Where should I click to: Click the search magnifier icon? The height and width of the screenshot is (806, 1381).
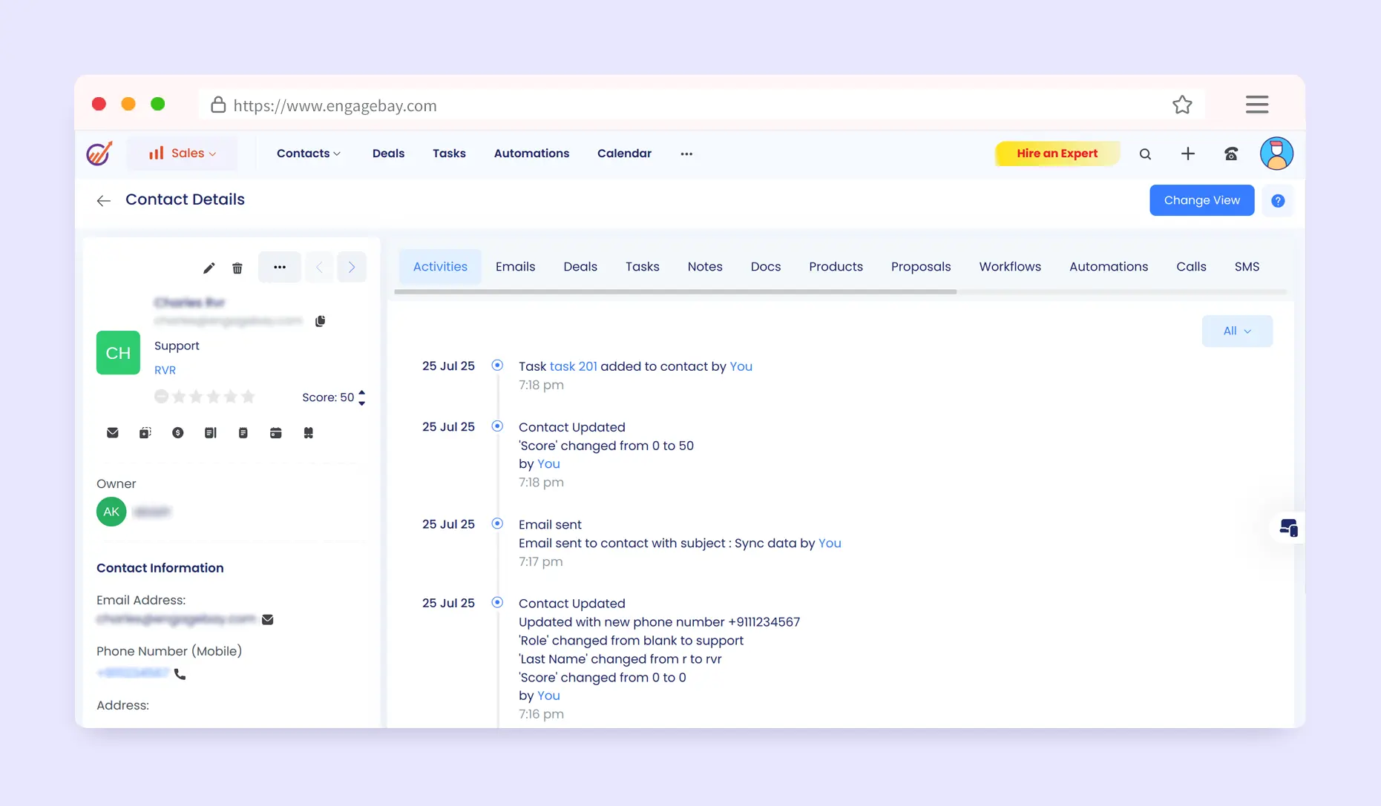pyautogui.click(x=1145, y=154)
